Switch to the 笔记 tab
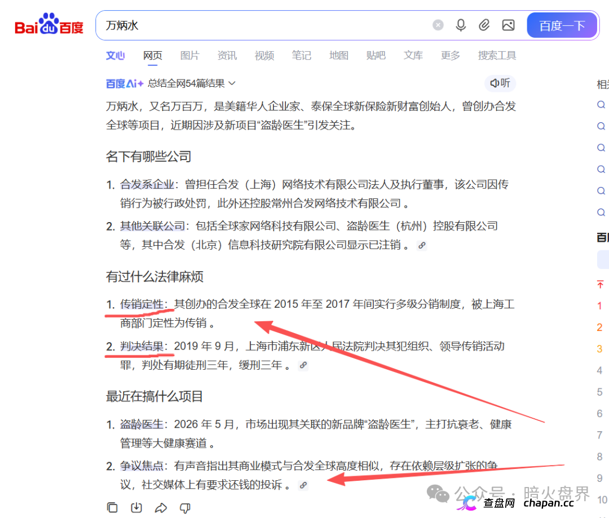Screen dimensions: 609x518 click(301, 56)
